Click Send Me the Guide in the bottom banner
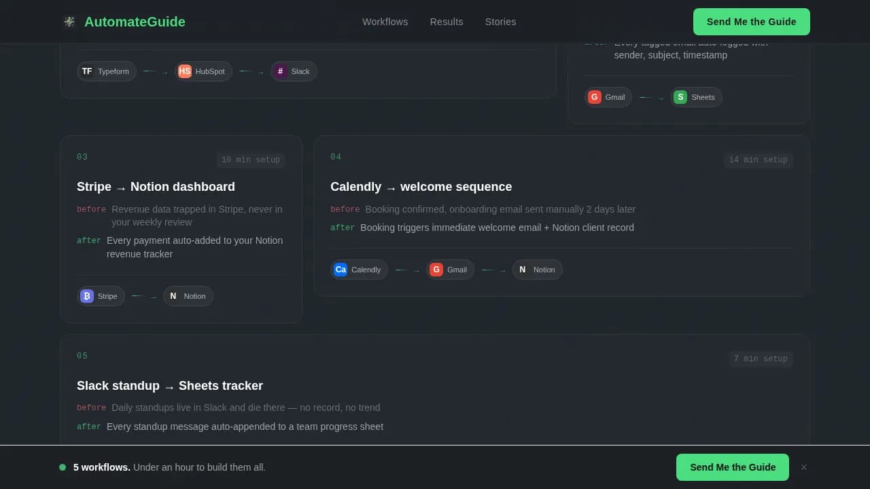Image resolution: width=870 pixels, height=489 pixels. click(732, 467)
